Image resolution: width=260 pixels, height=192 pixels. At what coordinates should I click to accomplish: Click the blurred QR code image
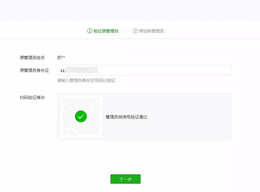(x=81, y=116)
